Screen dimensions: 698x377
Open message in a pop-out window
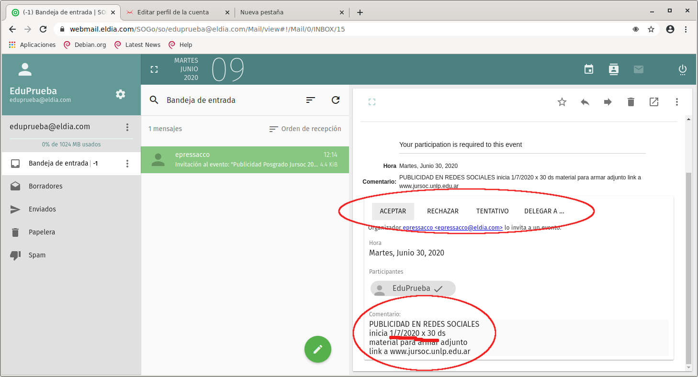[x=654, y=102]
